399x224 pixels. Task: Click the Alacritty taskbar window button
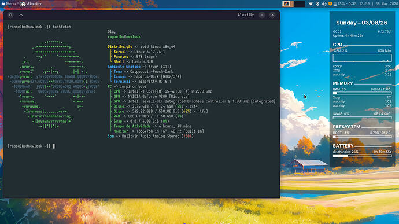point(49,4)
